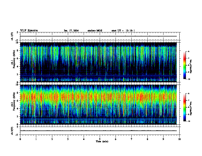Click the ch.1 color bar log(PSD) unit label

click(x=191, y=67)
